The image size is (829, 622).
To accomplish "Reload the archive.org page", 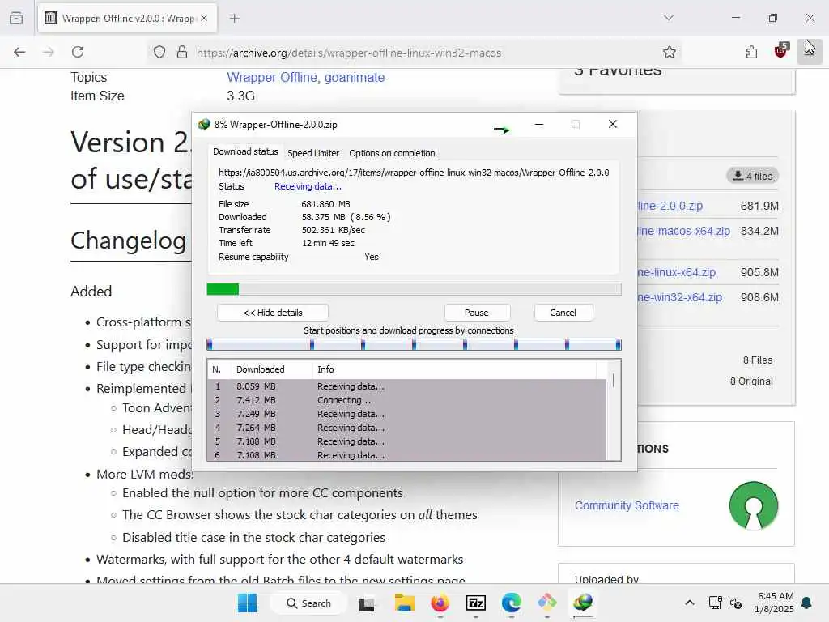I will tap(78, 52).
